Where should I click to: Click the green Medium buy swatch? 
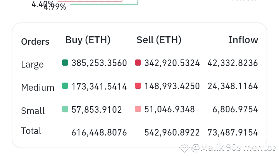click(65, 86)
